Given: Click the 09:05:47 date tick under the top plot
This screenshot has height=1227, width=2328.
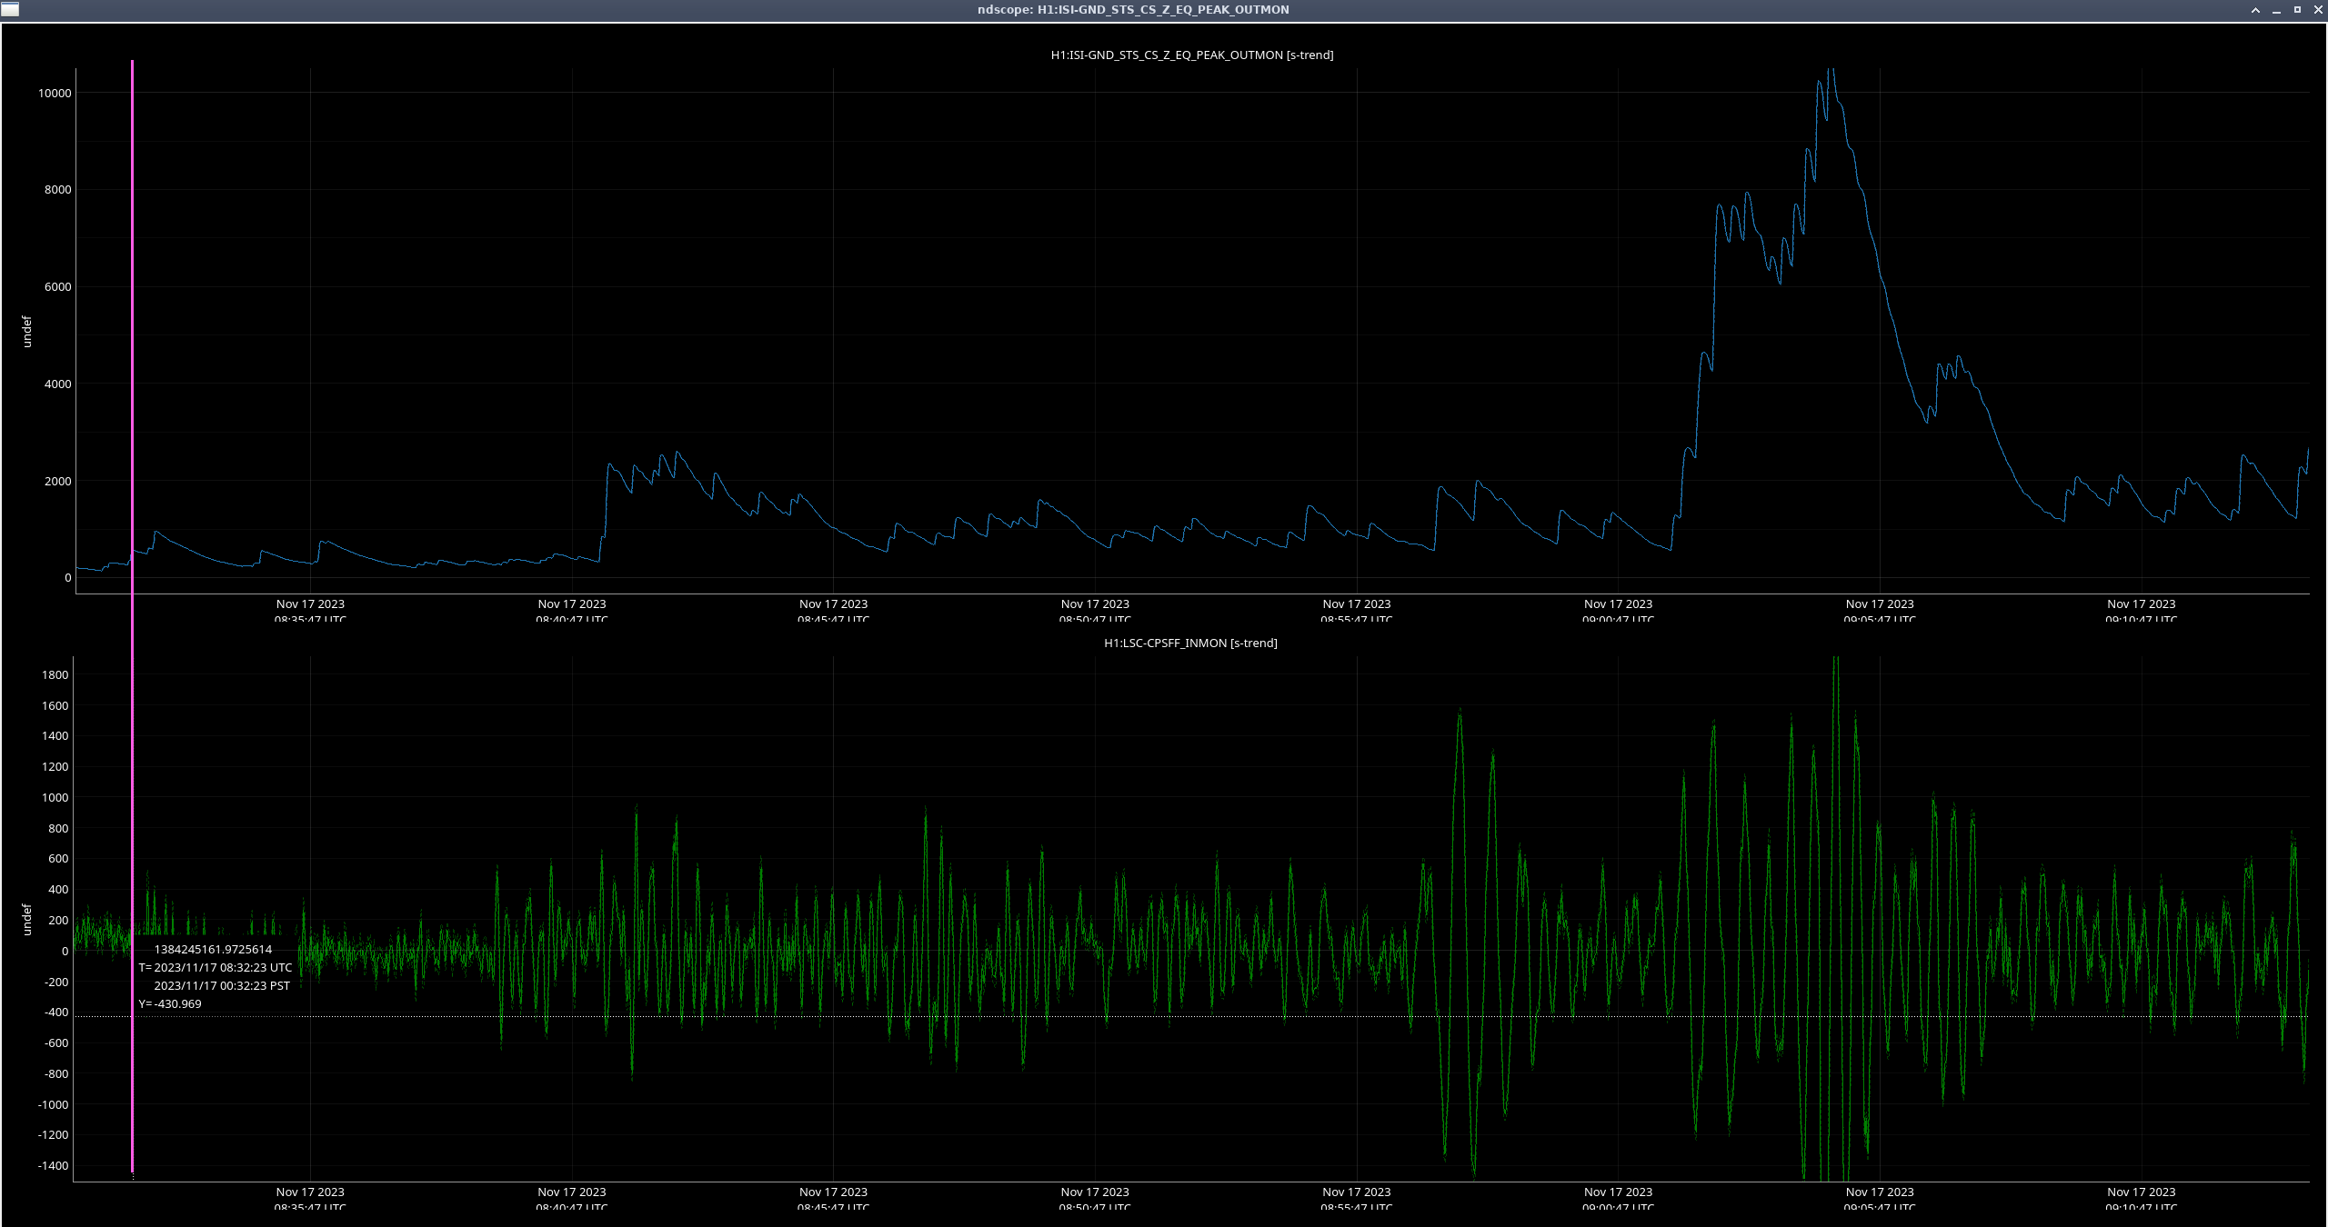Looking at the screenshot, I should 1880,610.
